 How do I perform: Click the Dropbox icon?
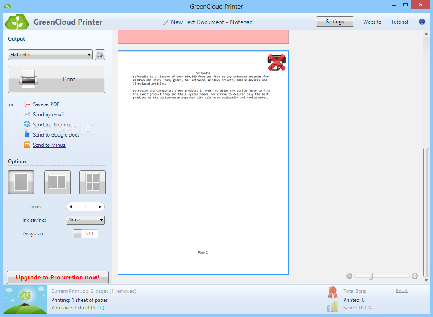pos(27,124)
